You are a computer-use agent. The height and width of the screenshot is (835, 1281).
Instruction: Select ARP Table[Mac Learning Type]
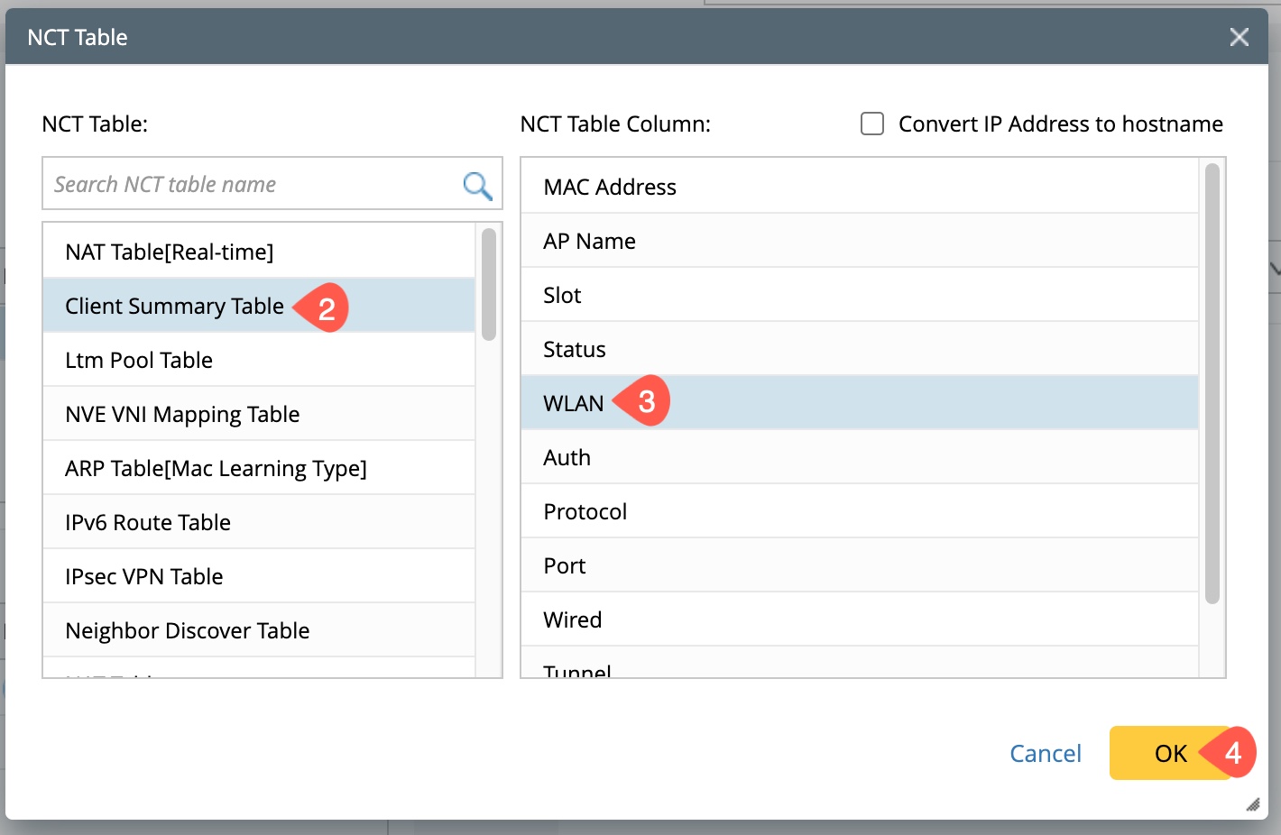point(216,468)
